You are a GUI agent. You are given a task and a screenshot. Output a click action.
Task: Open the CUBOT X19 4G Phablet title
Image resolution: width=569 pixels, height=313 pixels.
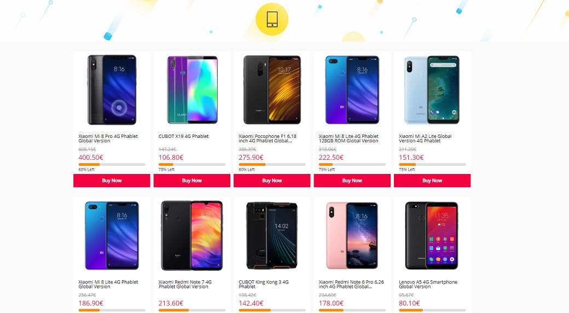point(184,136)
